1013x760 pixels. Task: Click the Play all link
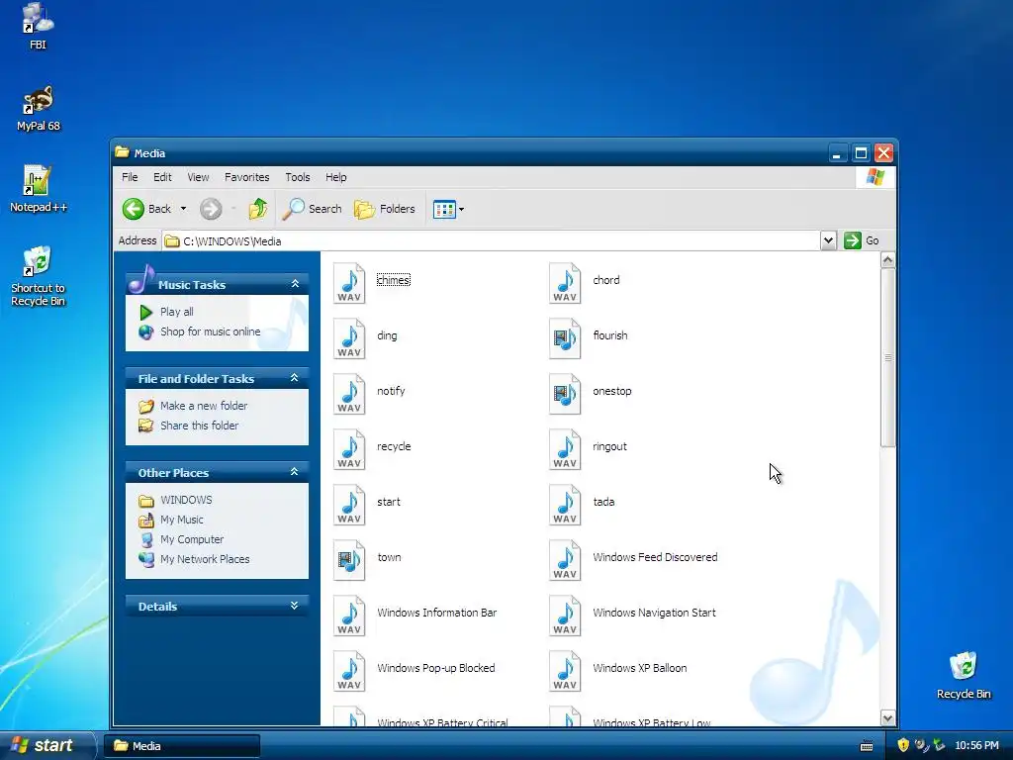pyautogui.click(x=176, y=312)
